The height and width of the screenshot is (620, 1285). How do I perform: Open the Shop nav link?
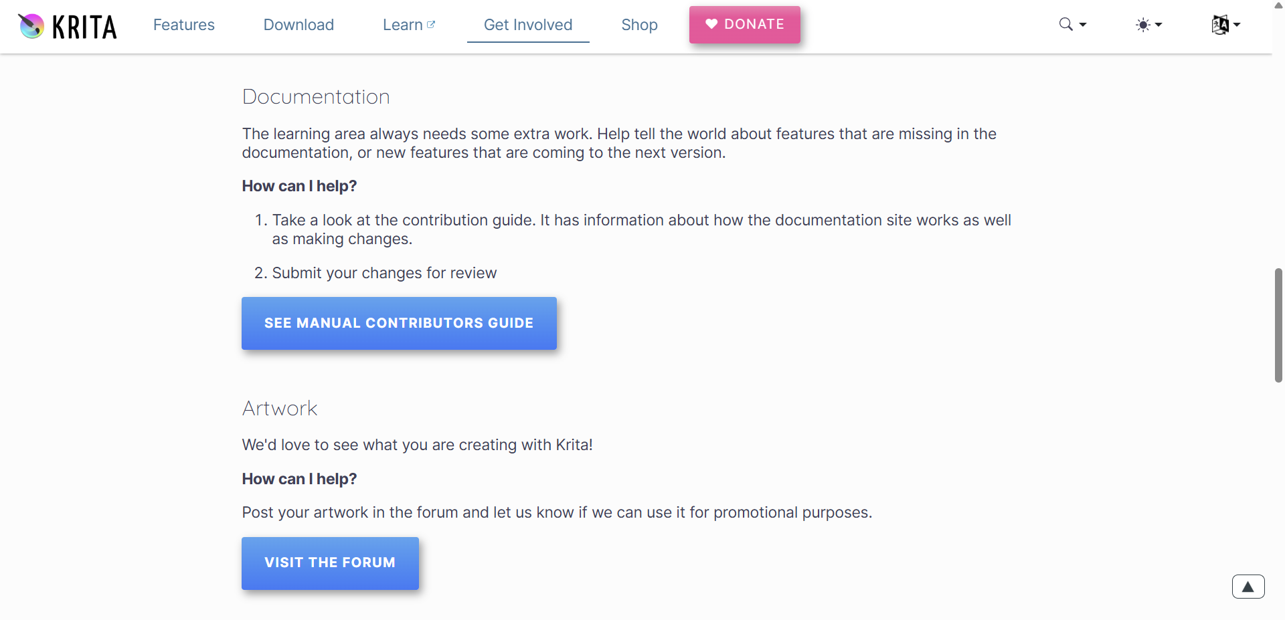(639, 25)
